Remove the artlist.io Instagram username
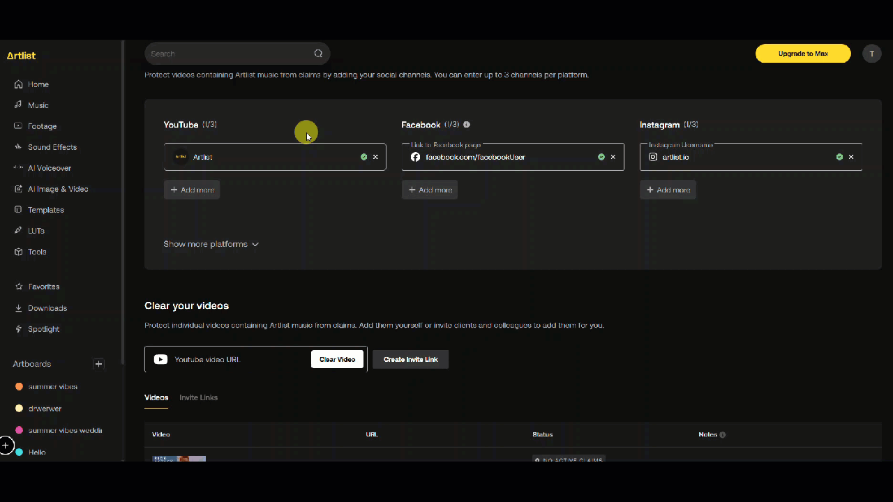Viewport: 893px width, 502px height. (851, 158)
